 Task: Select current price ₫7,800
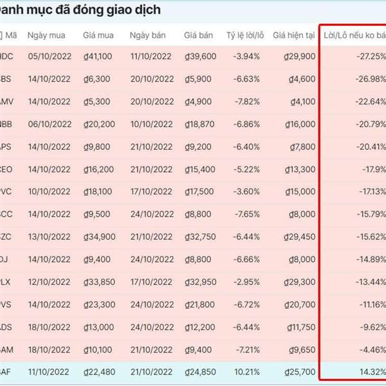pos(302,147)
